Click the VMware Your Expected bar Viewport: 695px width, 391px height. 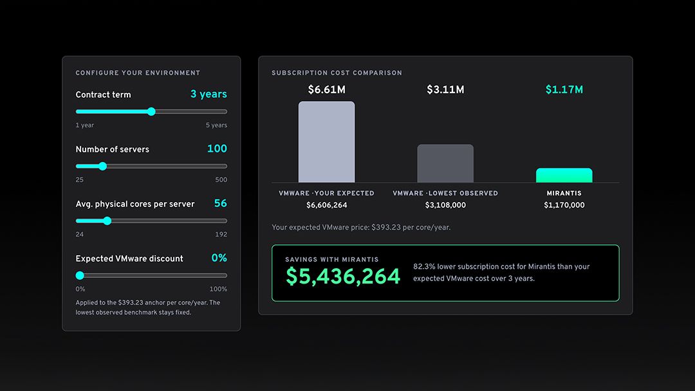(x=326, y=141)
